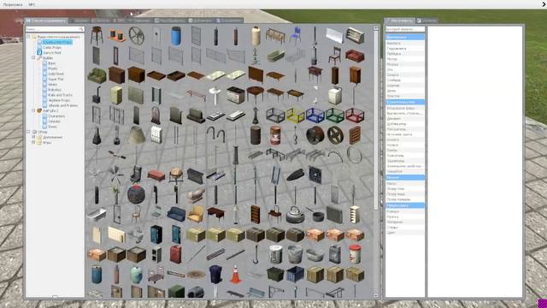Select the Лебёдка tool
This screenshot has width=547, height=308.
coord(405,54)
